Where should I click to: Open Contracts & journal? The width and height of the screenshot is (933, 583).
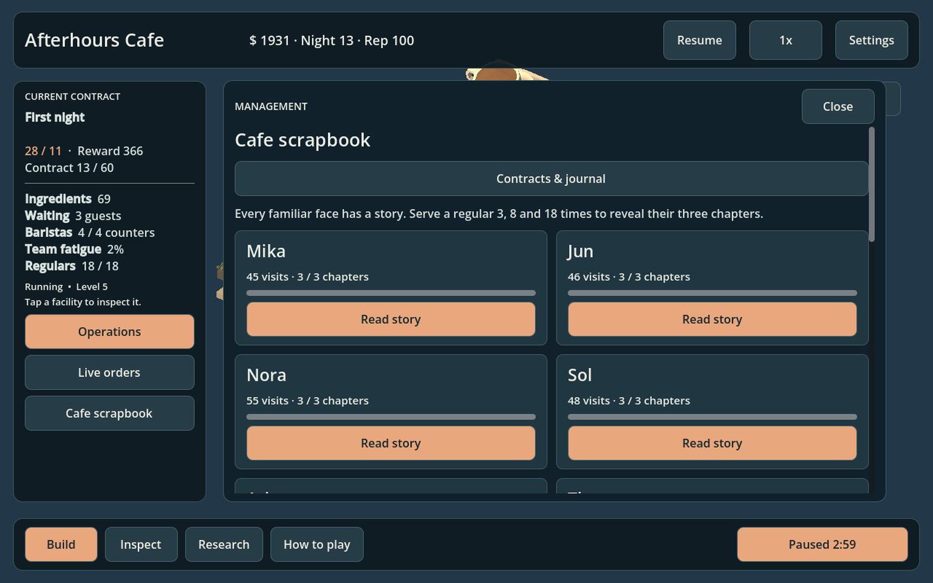[x=551, y=179]
